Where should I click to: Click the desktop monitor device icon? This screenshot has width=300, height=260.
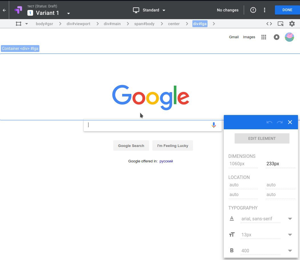136,10
